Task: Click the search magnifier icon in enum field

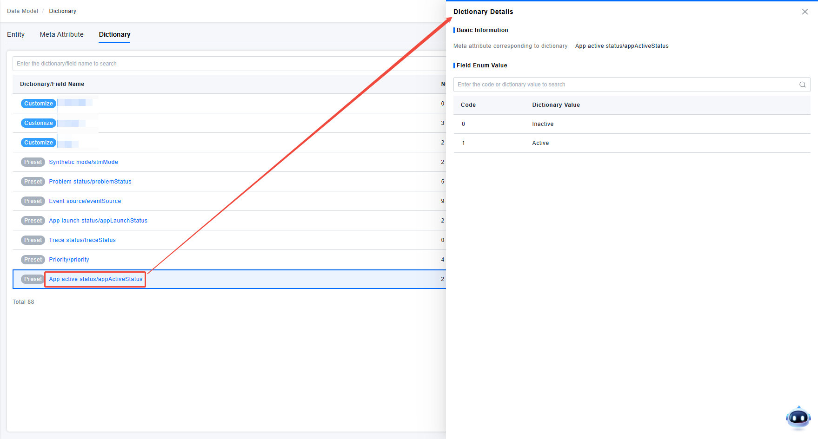Action: 802,85
